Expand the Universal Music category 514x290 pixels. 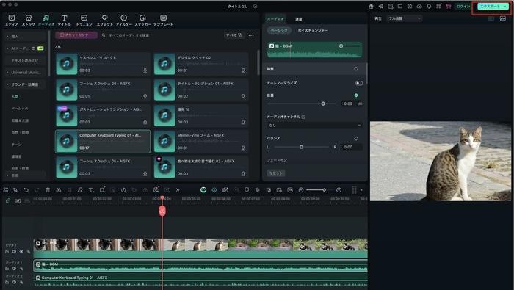7,73
